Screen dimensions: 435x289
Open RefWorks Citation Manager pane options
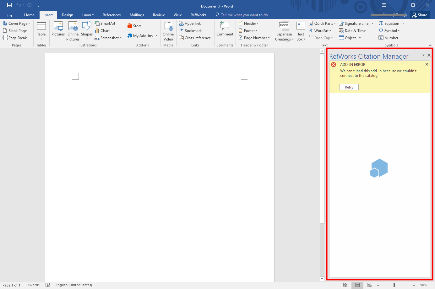click(423, 56)
